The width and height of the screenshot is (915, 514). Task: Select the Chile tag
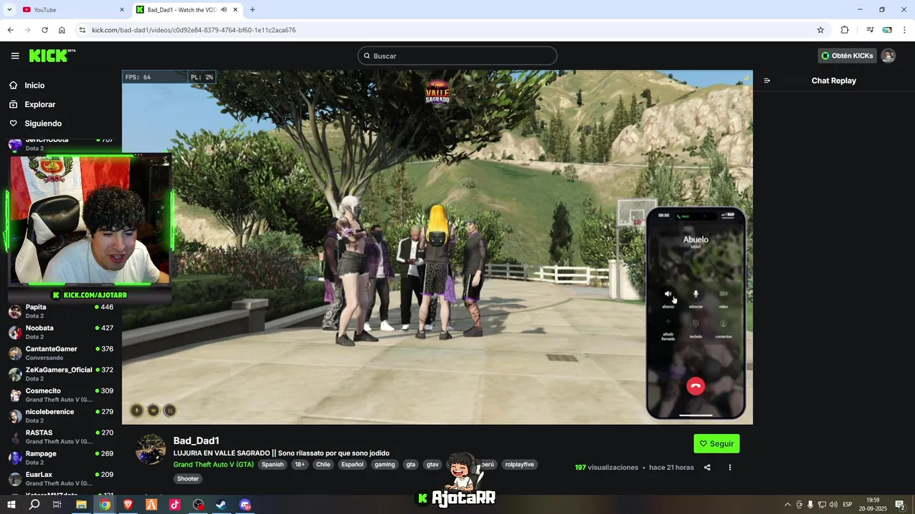point(323,464)
